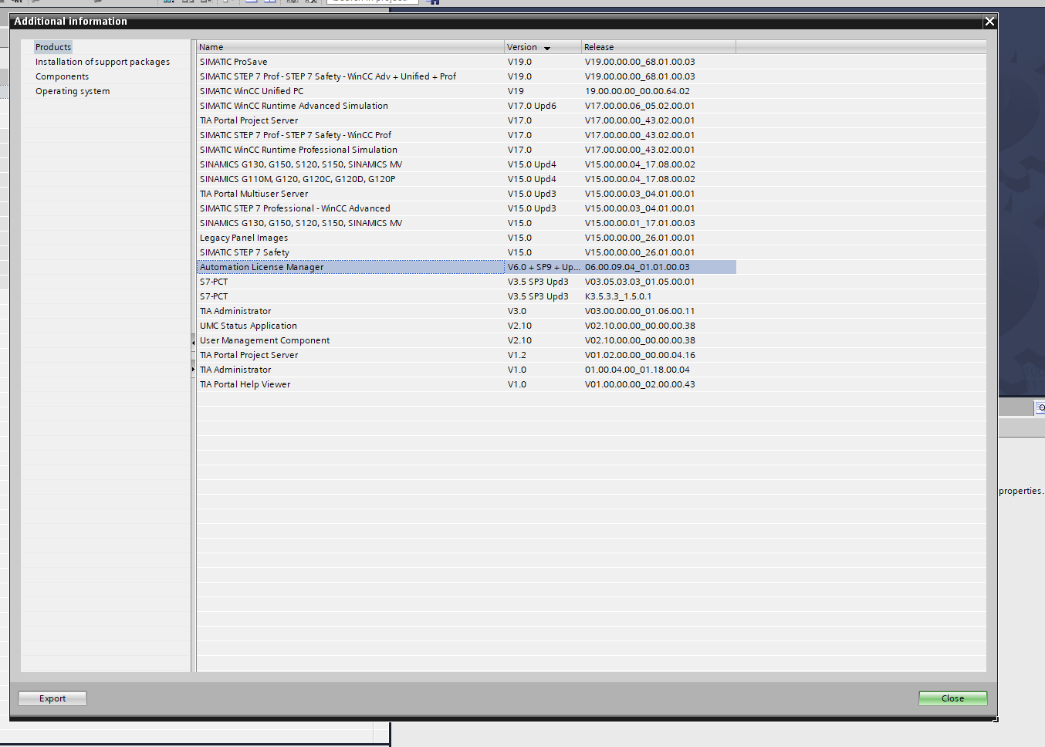The height and width of the screenshot is (747, 1045).
Task: Click release K3.5.3.3_1.5.0.1 of S7-PCT
Action: tap(618, 296)
